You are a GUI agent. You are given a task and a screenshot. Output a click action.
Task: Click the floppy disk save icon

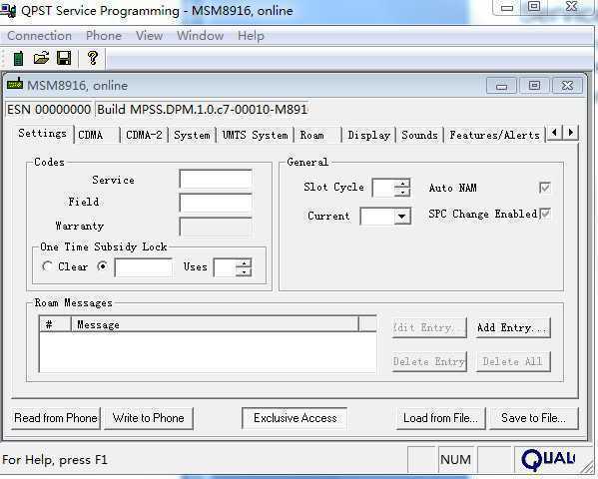[x=64, y=58]
